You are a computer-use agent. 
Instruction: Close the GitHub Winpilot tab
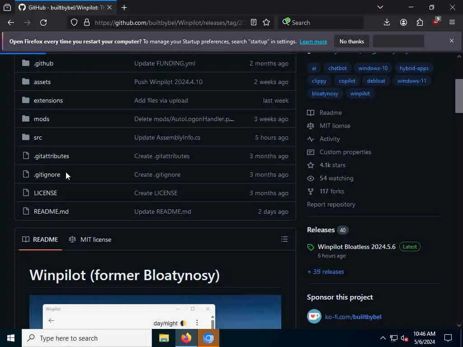(x=109, y=7)
